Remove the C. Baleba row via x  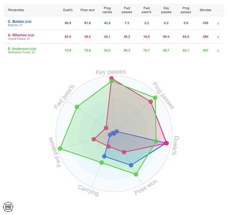click(218, 23)
